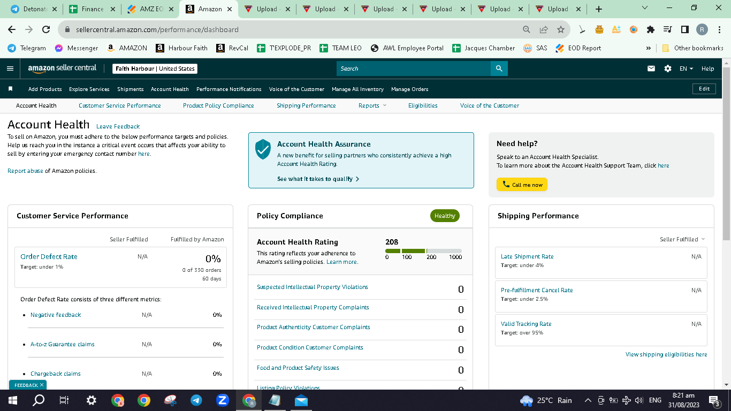Open the Windows Start menu
The height and width of the screenshot is (411, 731).
click(13, 400)
